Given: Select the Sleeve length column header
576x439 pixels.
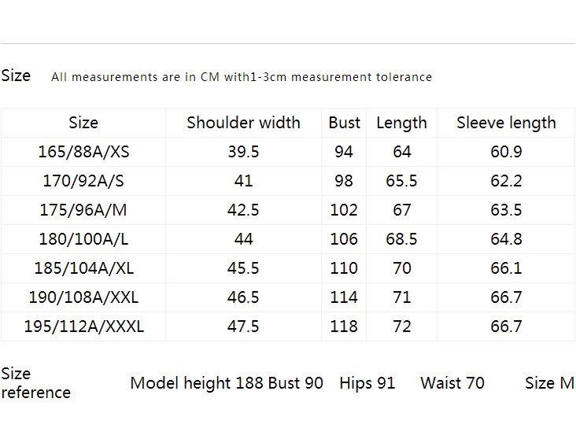Looking at the screenshot, I should pos(506,123).
